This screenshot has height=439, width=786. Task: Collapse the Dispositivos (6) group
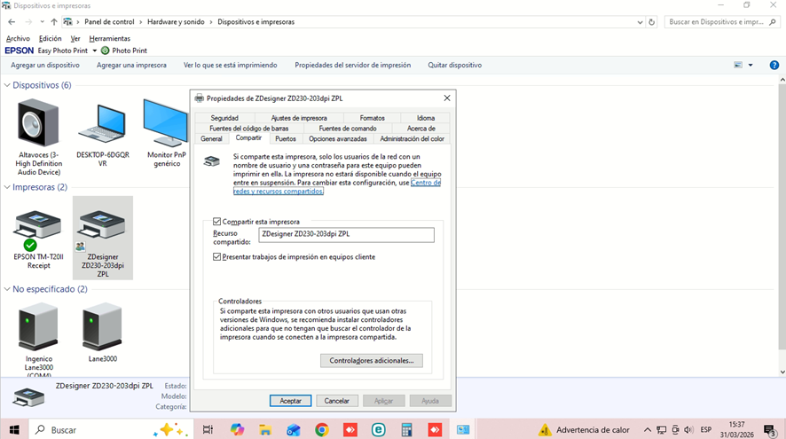7,85
